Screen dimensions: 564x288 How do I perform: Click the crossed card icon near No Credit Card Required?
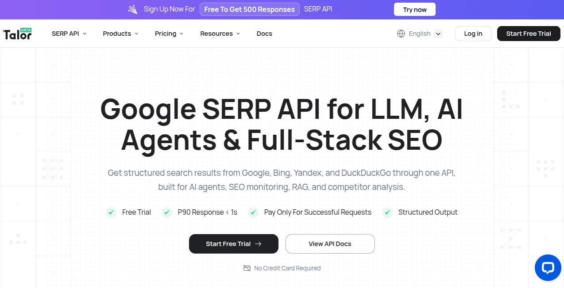tap(247, 268)
